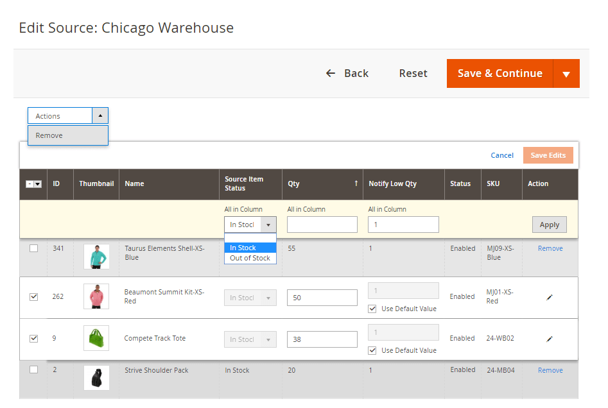Expand the Save & Continue split-button arrow

point(566,73)
